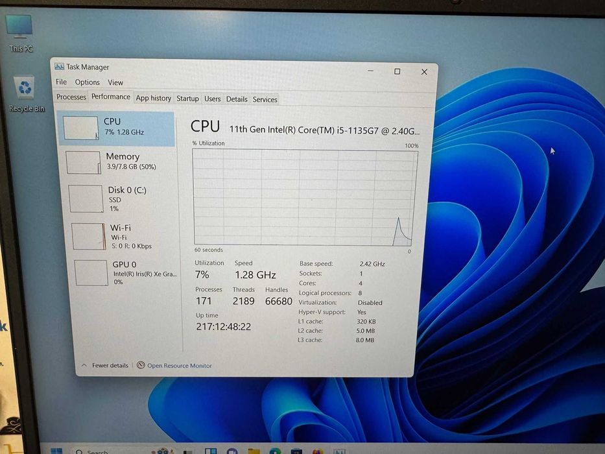Minimize the Task Manager window
Image resolution: width=605 pixels, height=454 pixels.
[x=370, y=71]
